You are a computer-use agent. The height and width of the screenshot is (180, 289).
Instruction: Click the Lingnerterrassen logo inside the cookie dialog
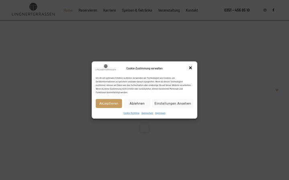tap(106, 68)
